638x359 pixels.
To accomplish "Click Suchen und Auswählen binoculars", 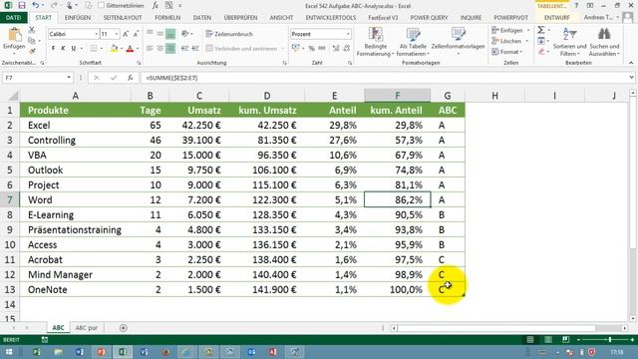I will pos(604,42).
